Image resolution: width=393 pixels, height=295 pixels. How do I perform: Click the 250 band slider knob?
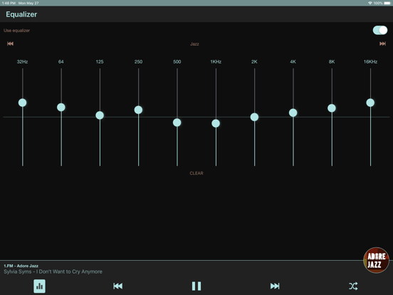pyautogui.click(x=138, y=110)
